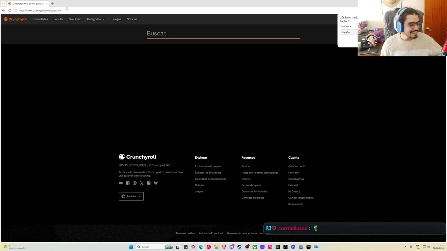This screenshot has width=447, height=251.
Task: Open Crunchylistas under Cuenta
Action: point(296,179)
